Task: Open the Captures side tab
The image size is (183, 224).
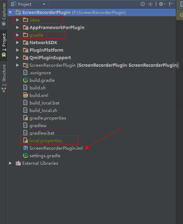Action: coord(4,14)
